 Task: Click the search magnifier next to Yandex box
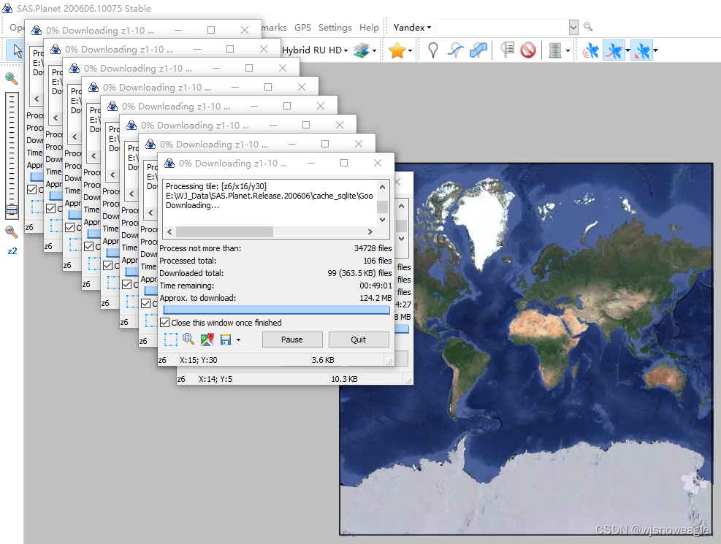[588, 26]
